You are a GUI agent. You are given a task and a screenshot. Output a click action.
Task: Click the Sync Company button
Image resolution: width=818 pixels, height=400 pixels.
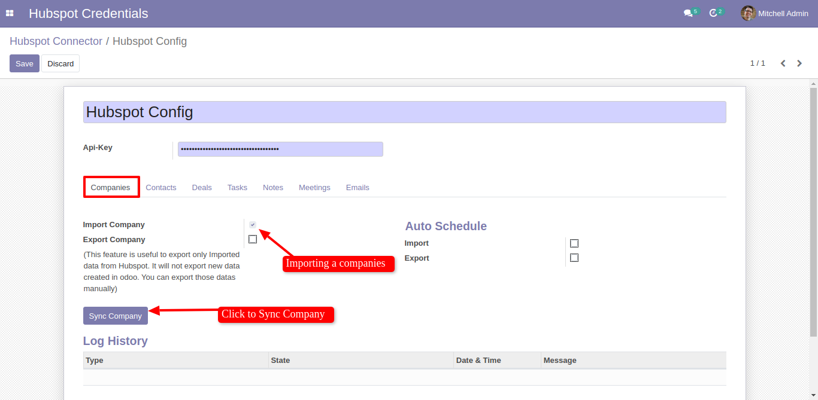click(x=116, y=316)
